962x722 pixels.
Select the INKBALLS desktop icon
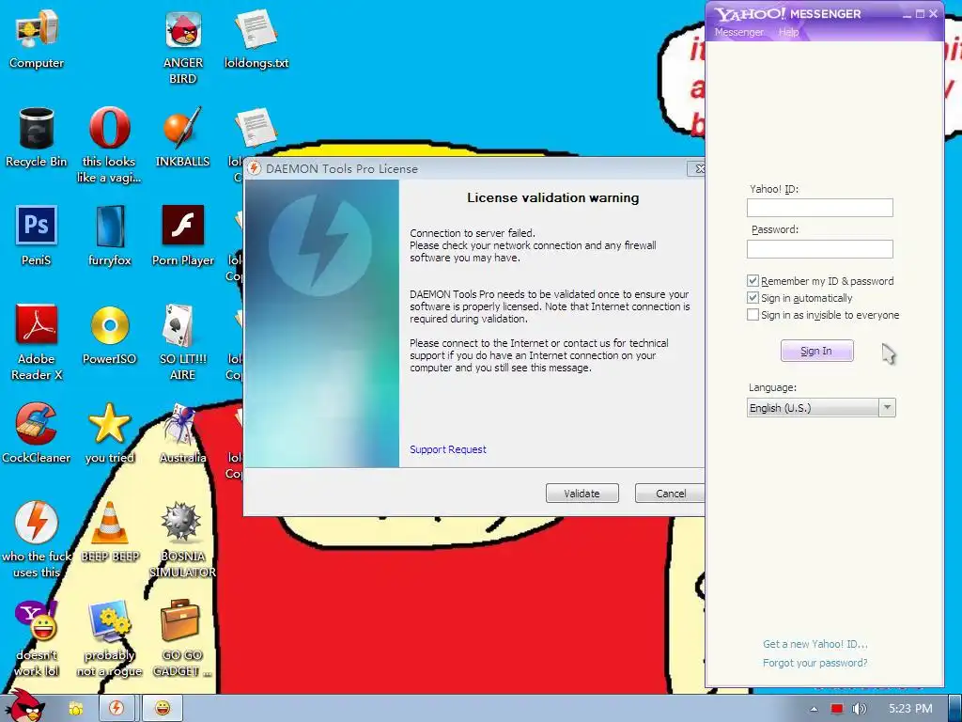coord(182,138)
